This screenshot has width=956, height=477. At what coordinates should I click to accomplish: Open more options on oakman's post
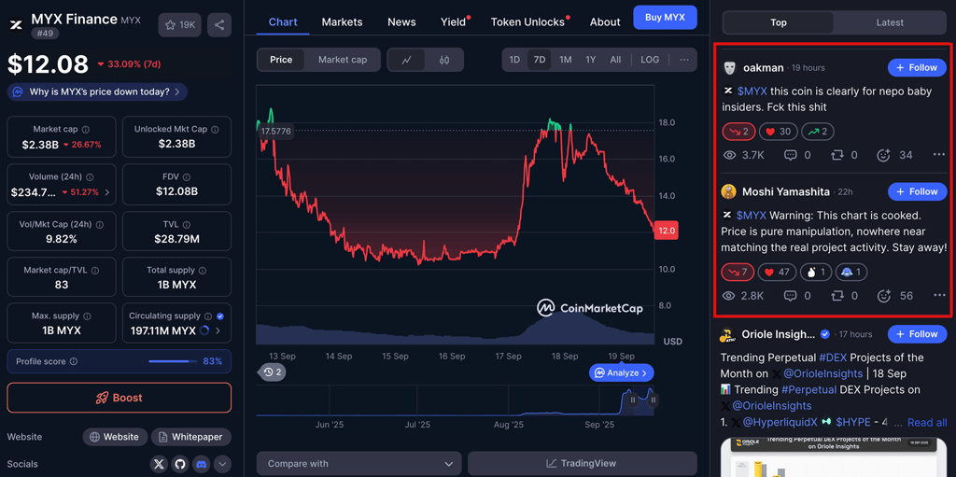939,155
